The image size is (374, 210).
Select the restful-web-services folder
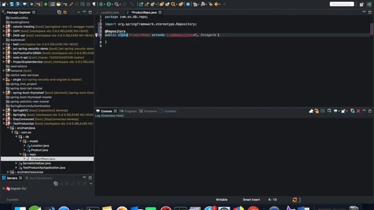coord(25,75)
